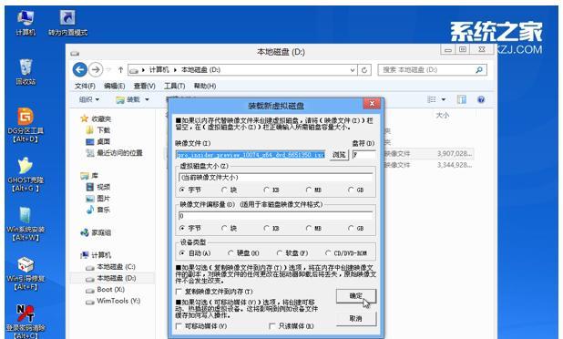The image size is (563, 339).
Task: Close the 装载新虚拟磁盘 dialog
Action: [372, 104]
